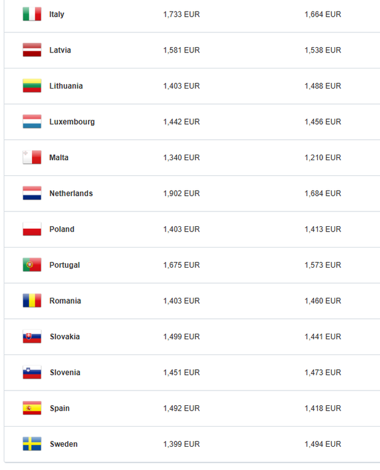Click the Malta flag icon
380x470 pixels.
(32, 158)
